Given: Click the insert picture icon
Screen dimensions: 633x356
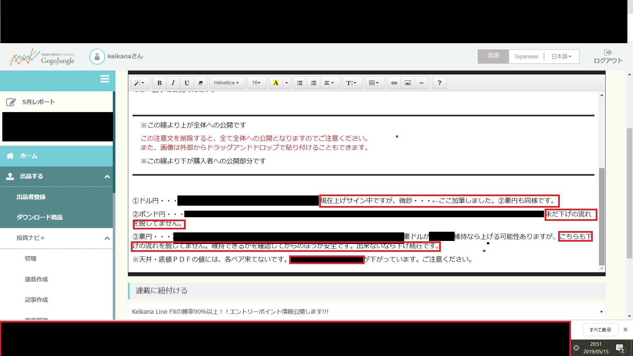Looking at the screenshot, I should [x=408, y=83].
